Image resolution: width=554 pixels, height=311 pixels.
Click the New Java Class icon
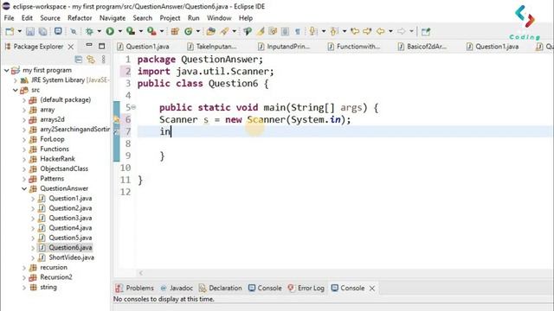coord(189,31)
